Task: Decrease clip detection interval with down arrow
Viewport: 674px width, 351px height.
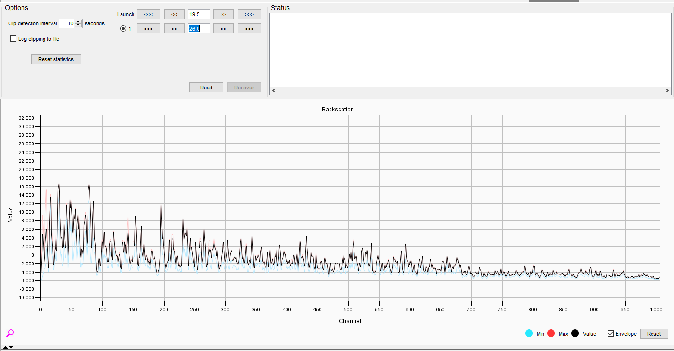Action: (78, 25)
